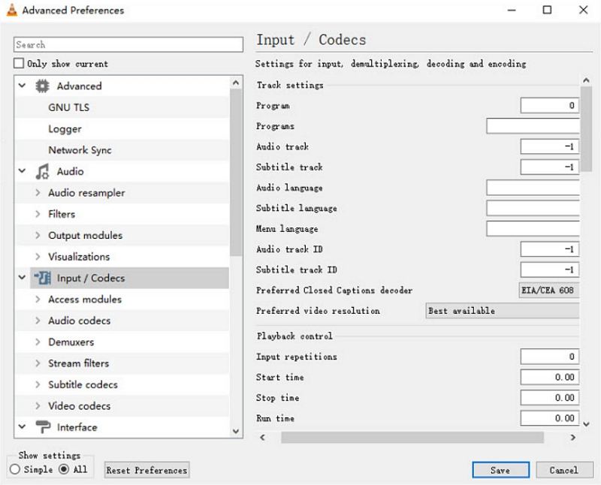Expand the Output modules node
Viewport: 601px width, 485px height.
[x=38, y=235]
